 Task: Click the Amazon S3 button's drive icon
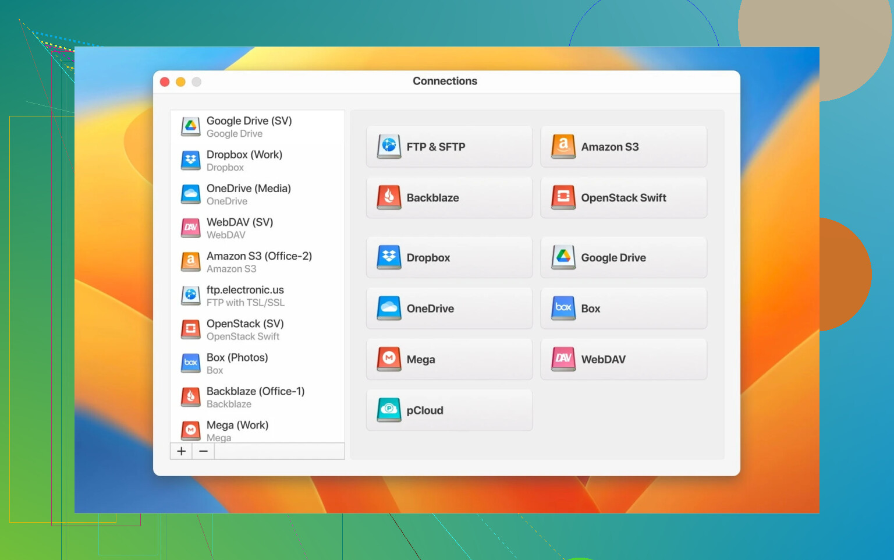[x=563, y=146]
